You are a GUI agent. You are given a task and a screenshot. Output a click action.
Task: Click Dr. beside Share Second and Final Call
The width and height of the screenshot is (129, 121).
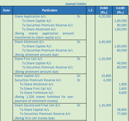point(79,105)
